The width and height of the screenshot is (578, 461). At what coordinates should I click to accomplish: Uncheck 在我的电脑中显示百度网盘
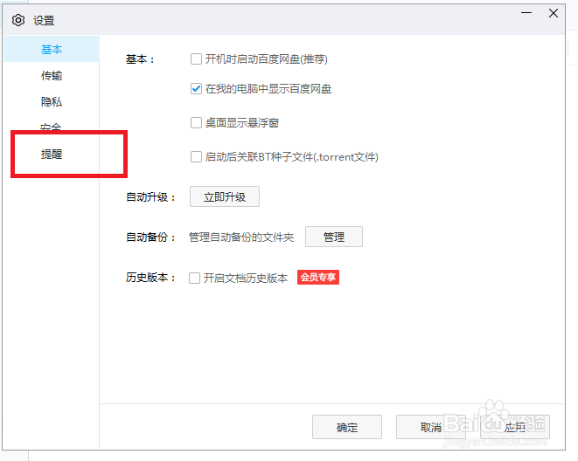coord(196,89)
